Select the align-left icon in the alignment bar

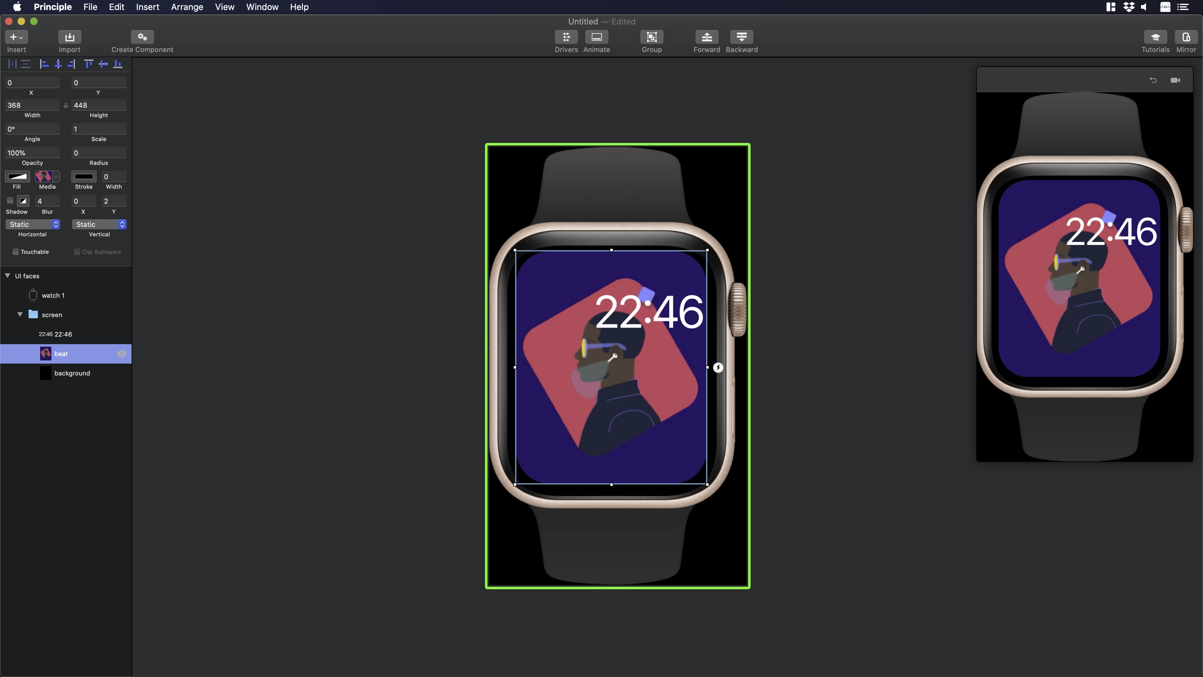(44, 64)
